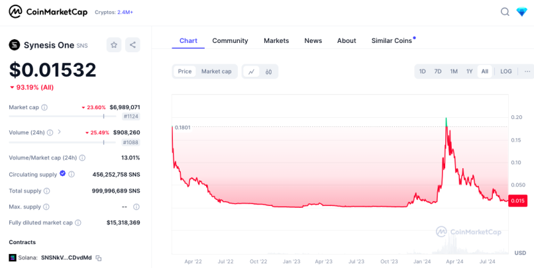The height and width of the screenshot is (268, 534).
Task: Click the Max. supply value info icon
Action: point(136,206)
